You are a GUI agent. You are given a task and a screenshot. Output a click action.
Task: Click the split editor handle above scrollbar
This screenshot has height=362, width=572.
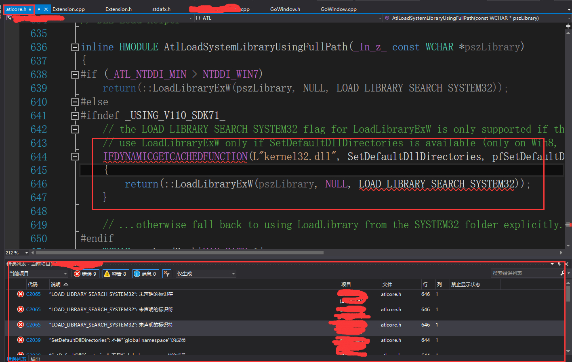[x=568, y=26]
